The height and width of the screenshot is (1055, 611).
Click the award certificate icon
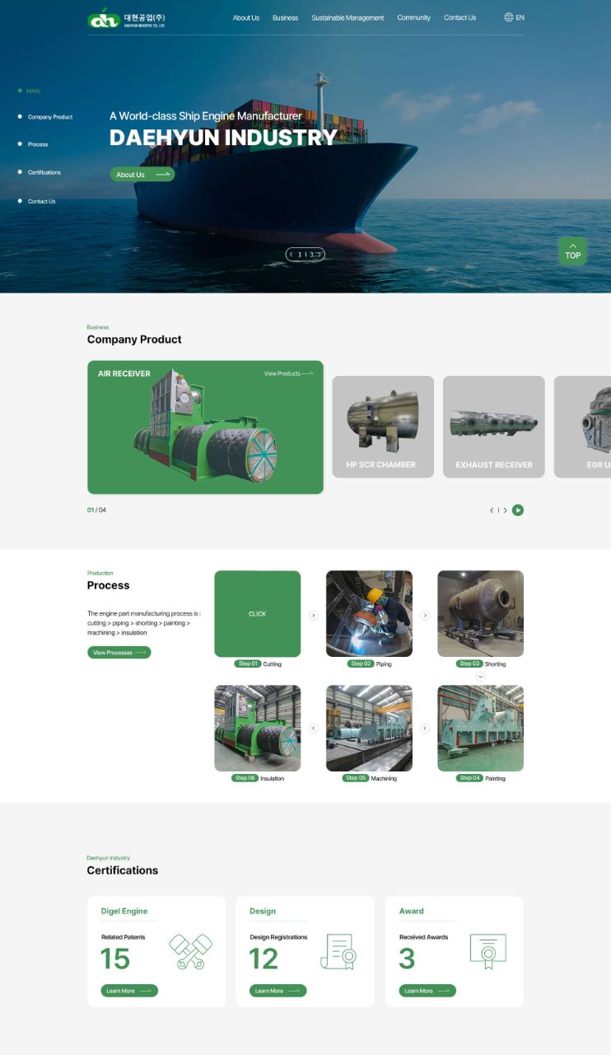(487, 952)
